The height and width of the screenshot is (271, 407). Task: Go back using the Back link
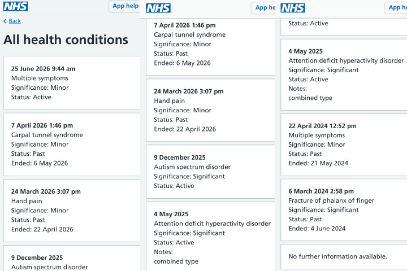click(15, 21)
